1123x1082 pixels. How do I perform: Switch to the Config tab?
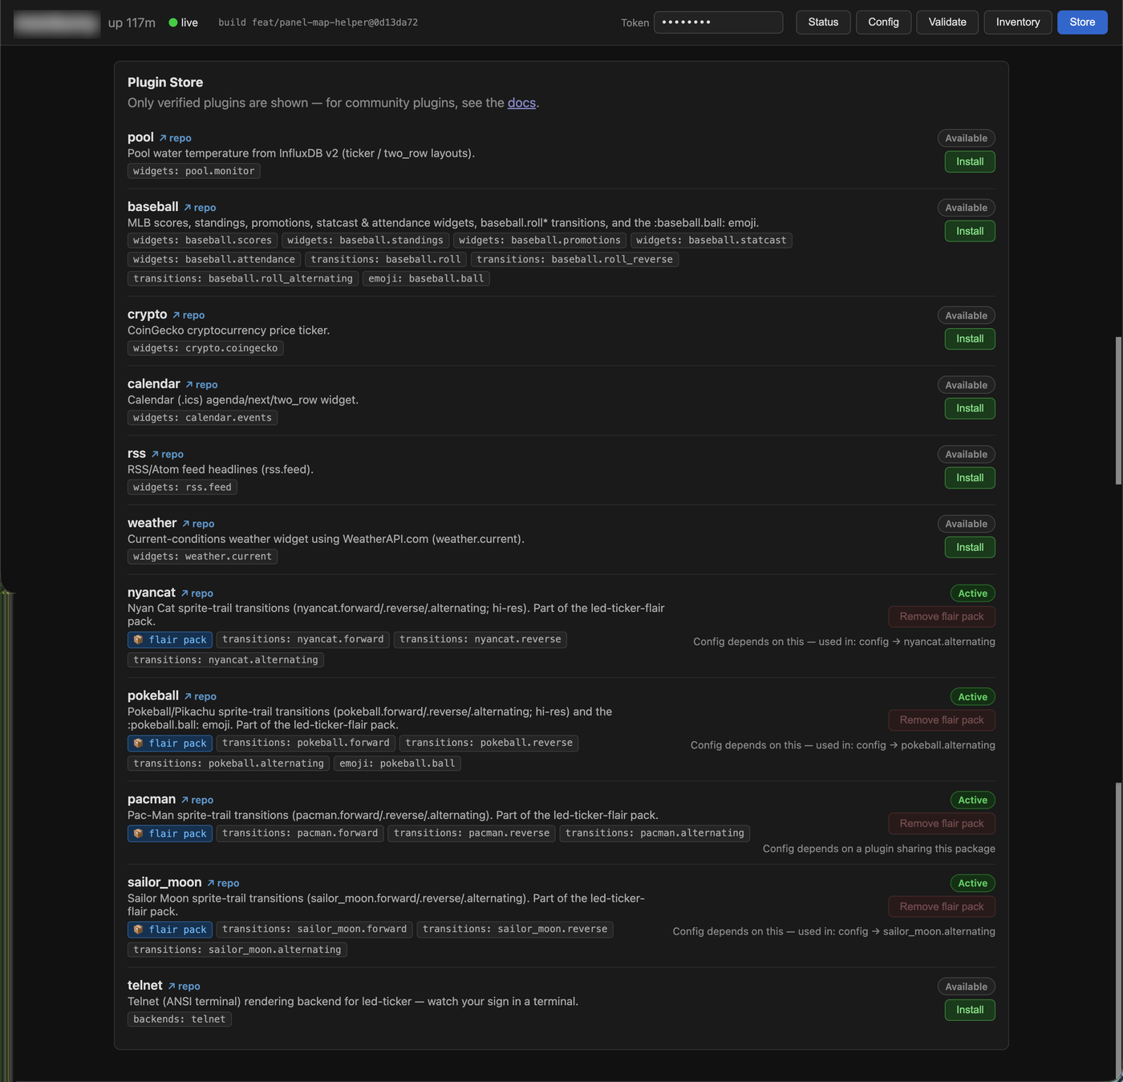click(x=883, y=22)
